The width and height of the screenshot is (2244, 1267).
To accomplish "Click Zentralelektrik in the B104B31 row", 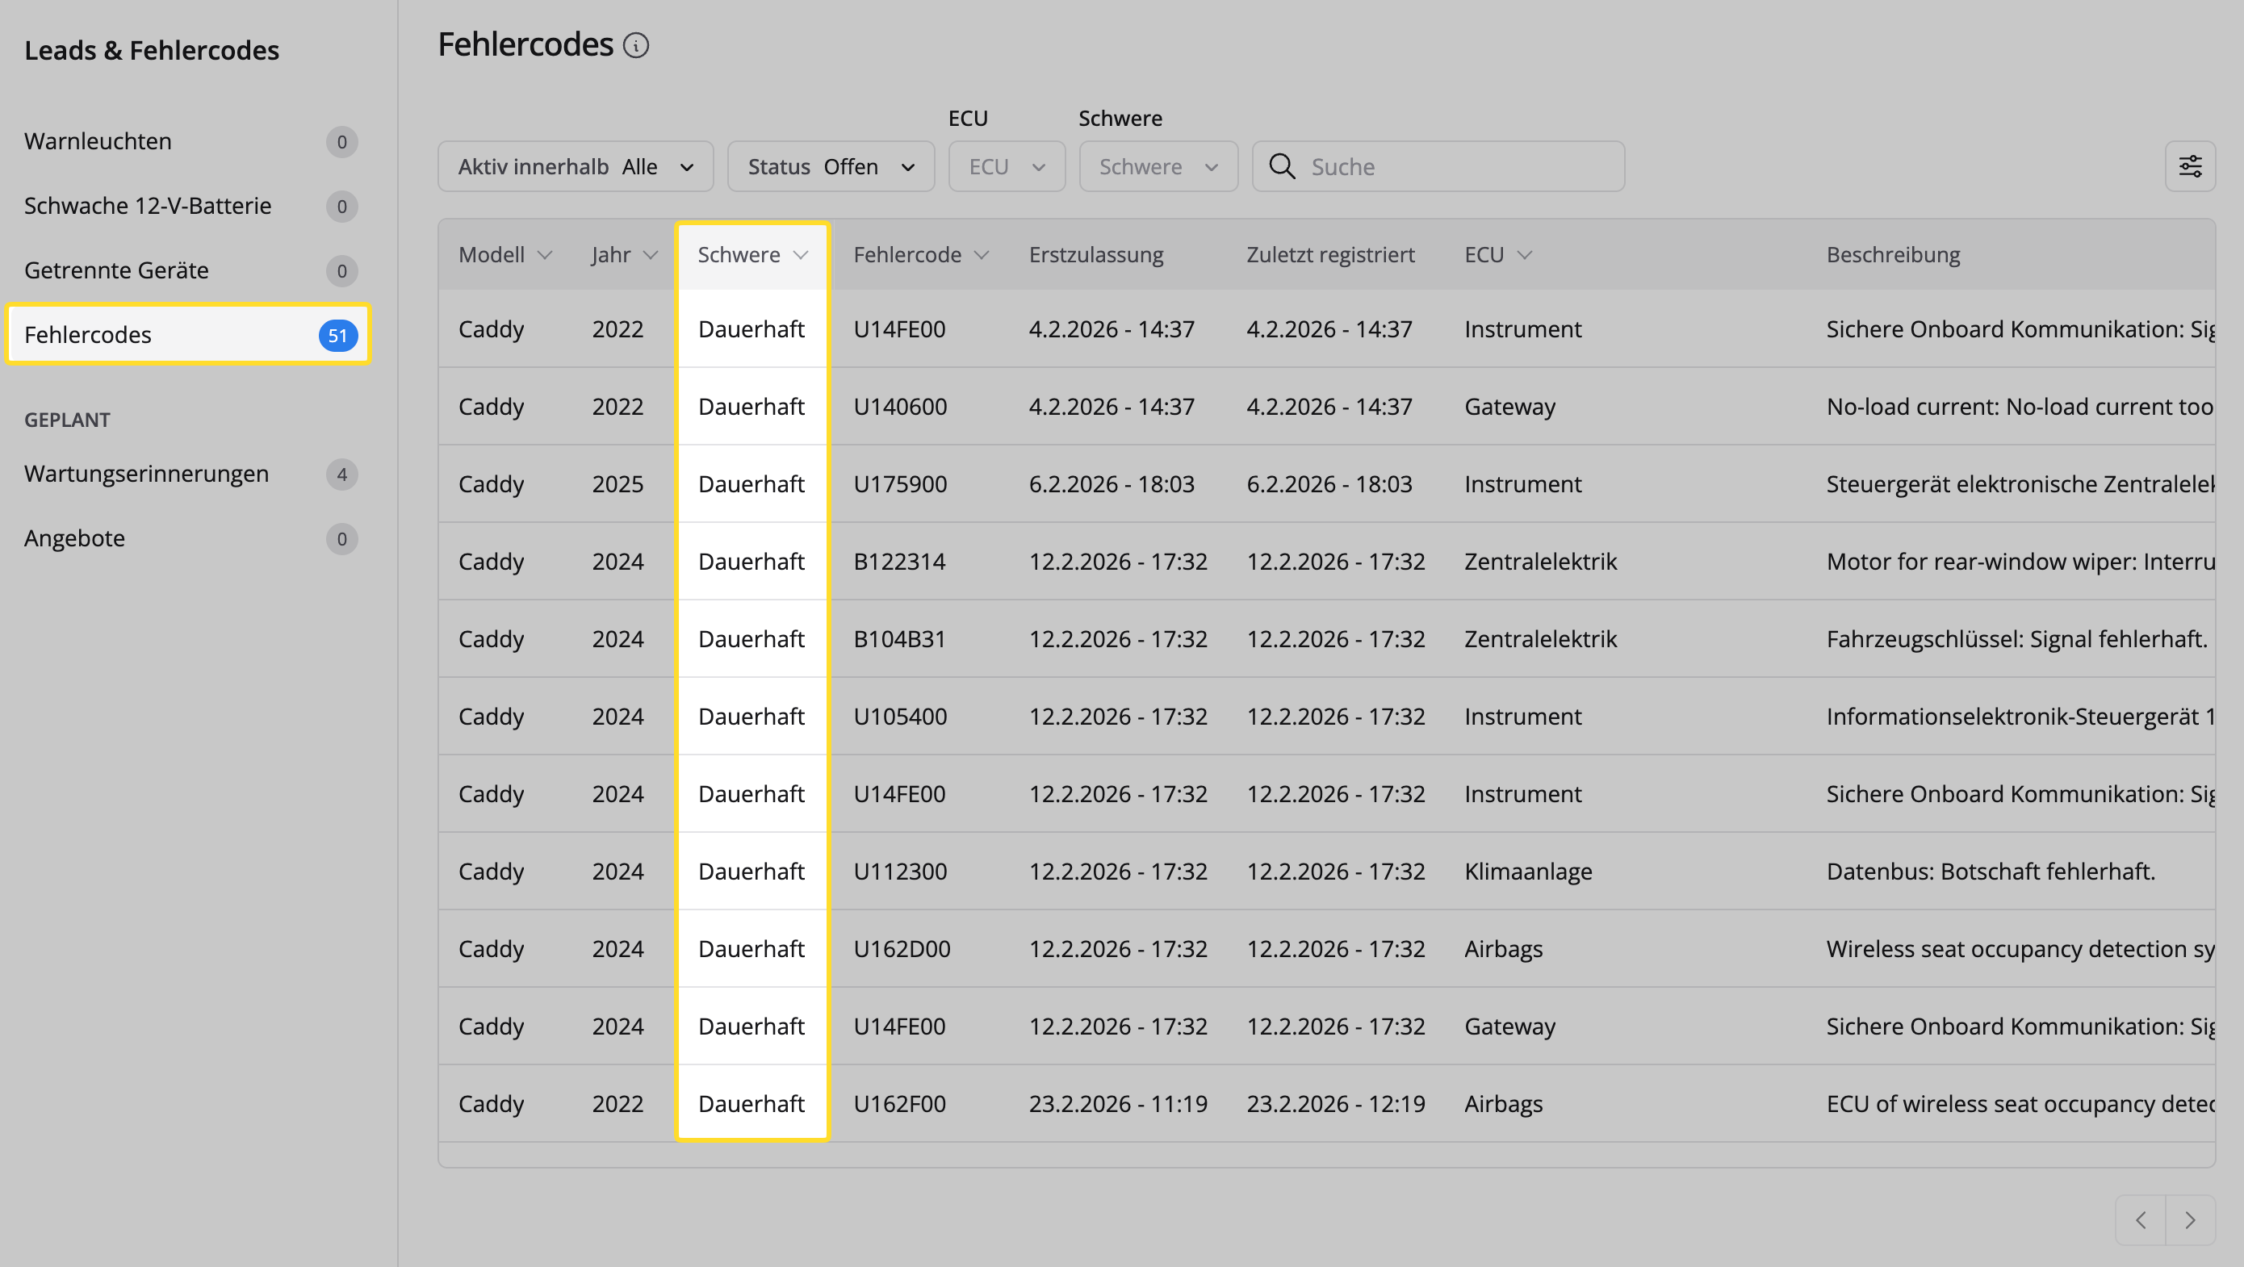I will click(x=1540, y=639).
